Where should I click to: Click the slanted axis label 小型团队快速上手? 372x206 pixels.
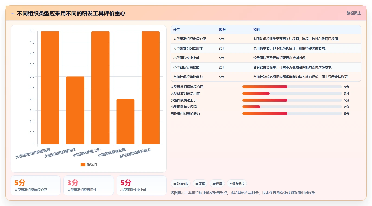tap(86, 152)
